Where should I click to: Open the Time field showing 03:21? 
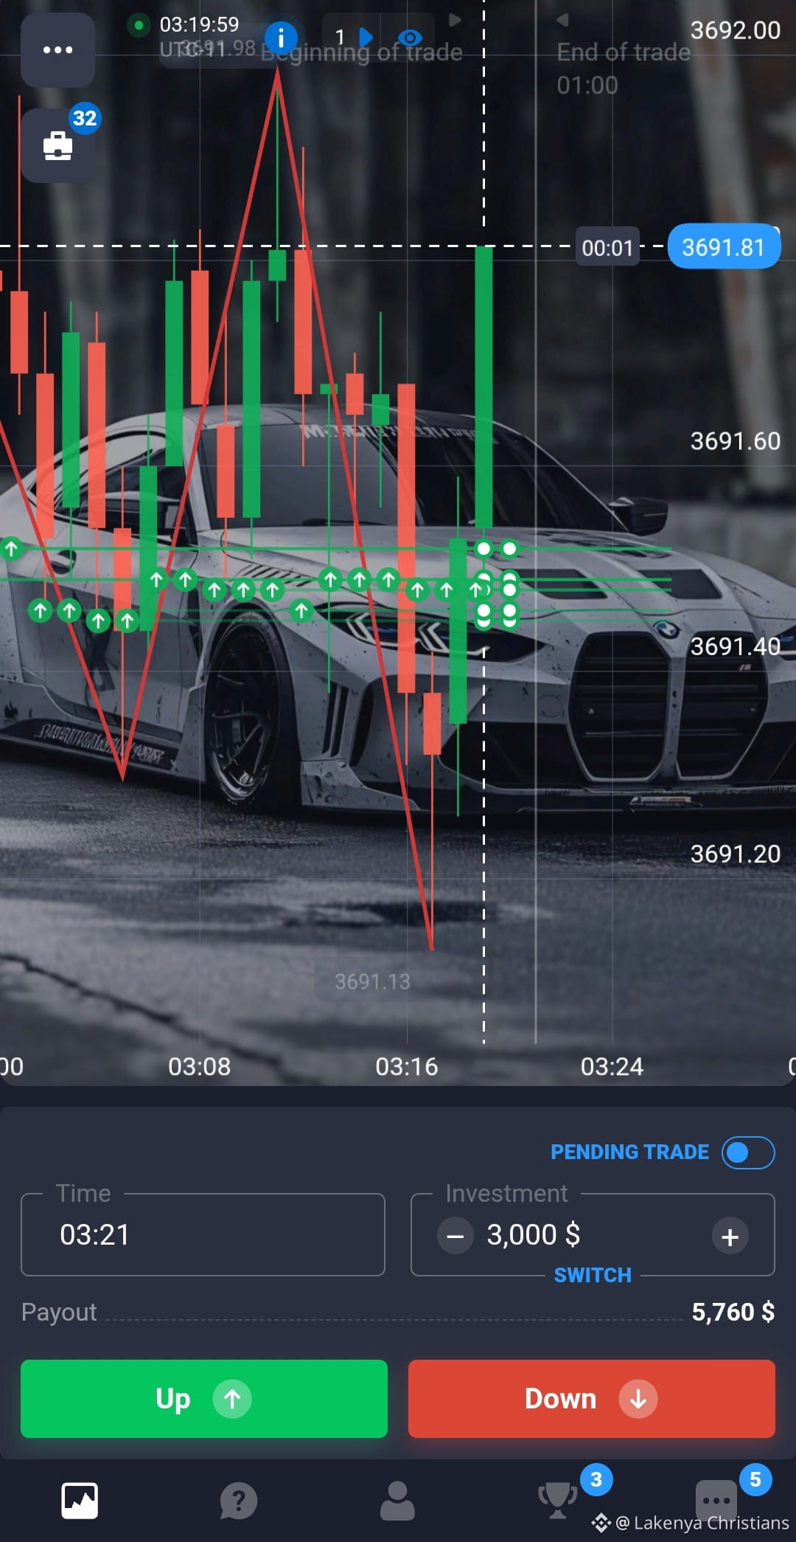203,1234
